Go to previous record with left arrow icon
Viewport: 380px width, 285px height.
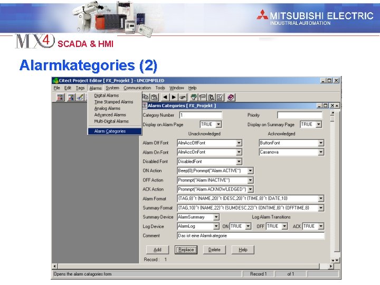165,97
